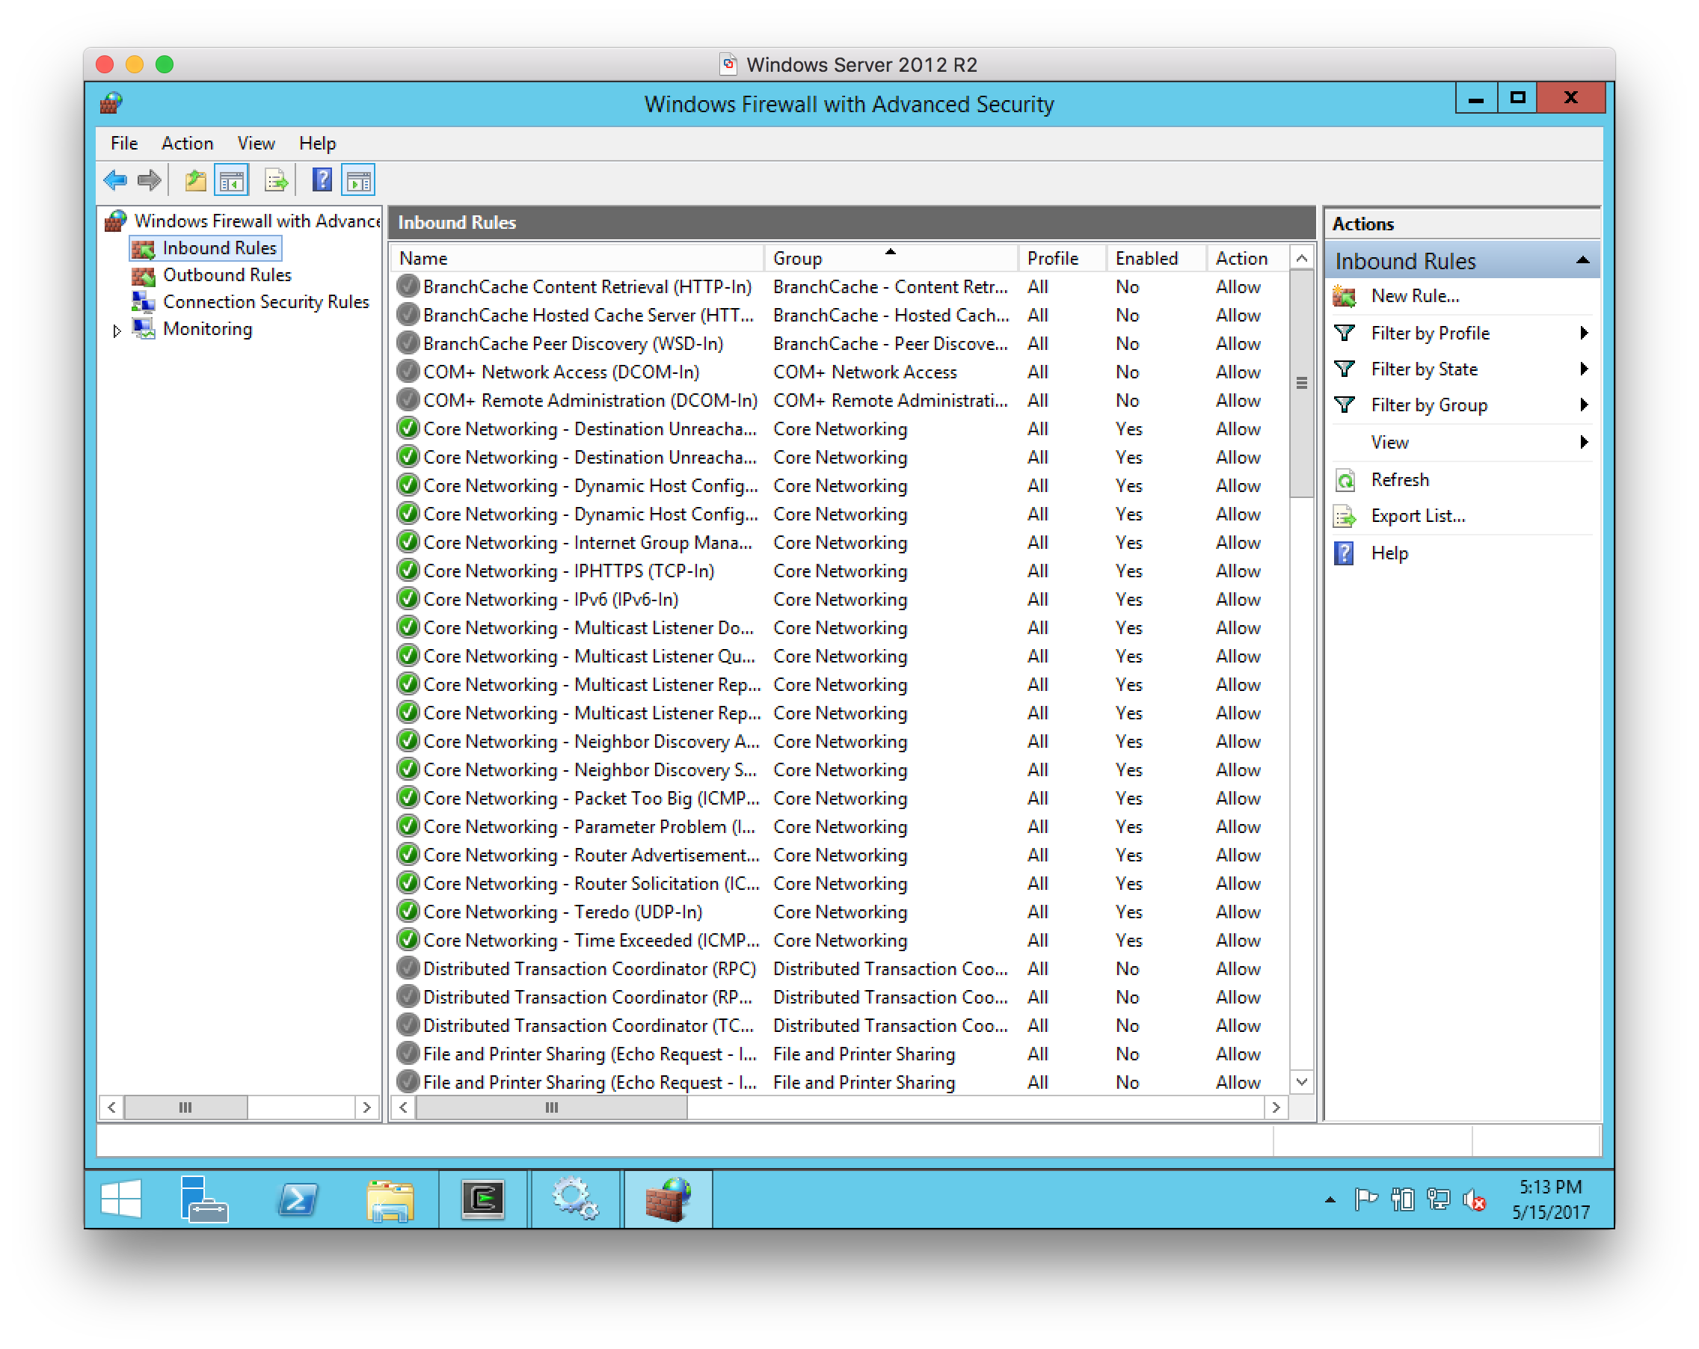This screenshot has height=1349, width=1699.
Task: Open the gears settings taskbar icon
Action: click(575, 1199)
